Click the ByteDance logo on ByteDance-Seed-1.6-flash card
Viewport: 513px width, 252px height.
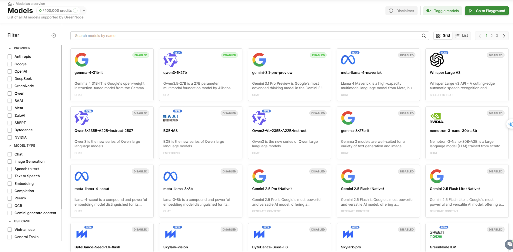click(82, 234)
